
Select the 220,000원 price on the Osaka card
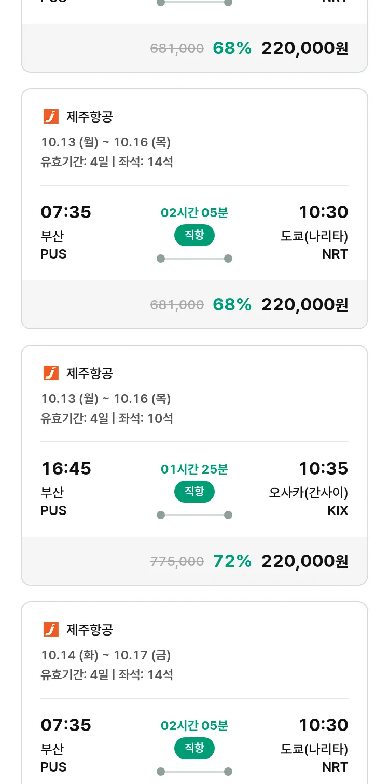click(x=304, y=561)
